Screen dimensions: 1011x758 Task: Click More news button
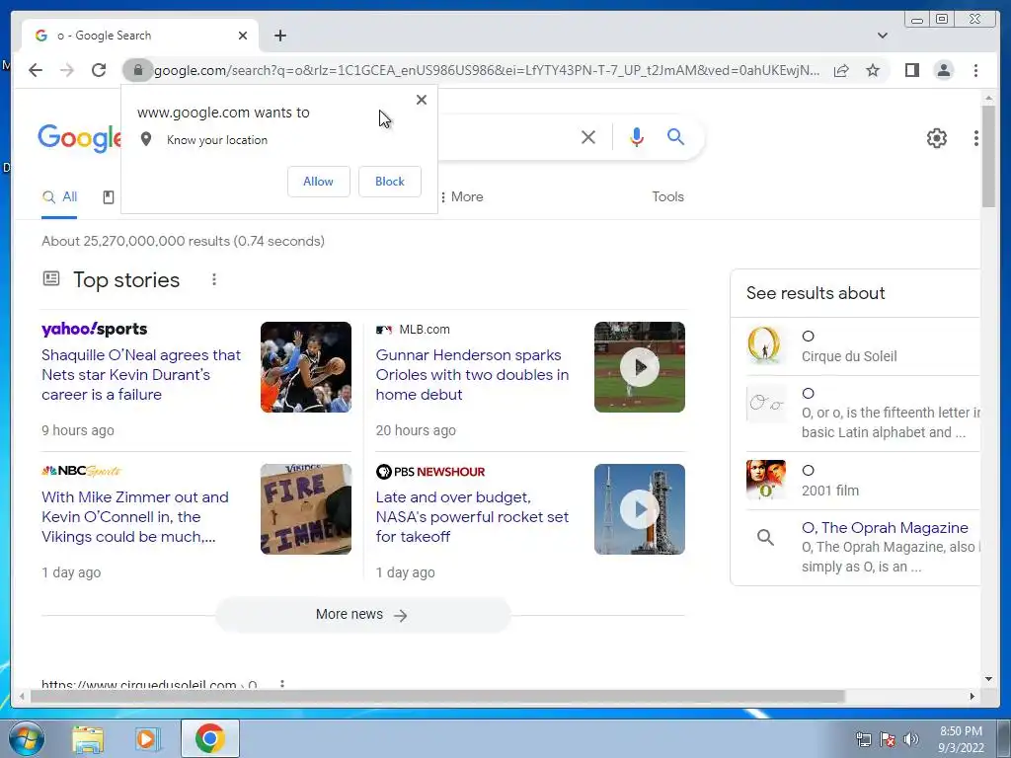[x=362, y=615]
